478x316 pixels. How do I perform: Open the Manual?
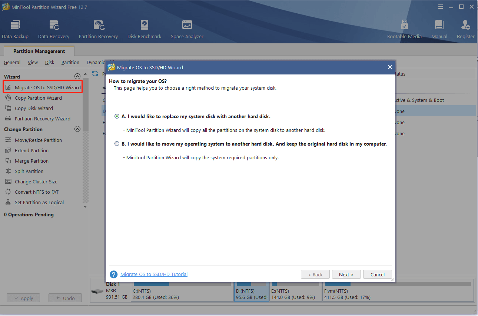[439, 29]
